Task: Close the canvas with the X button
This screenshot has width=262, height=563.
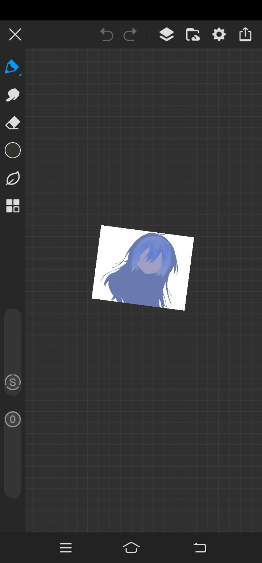Action: click(15, 35)
